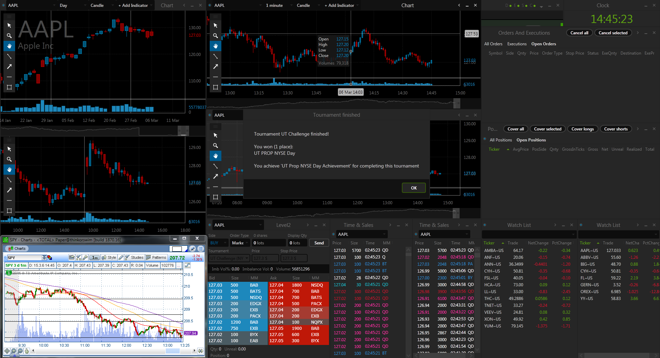Click Display Qty lots field
This screenshot has width=660, height=358.
(298, 243)
